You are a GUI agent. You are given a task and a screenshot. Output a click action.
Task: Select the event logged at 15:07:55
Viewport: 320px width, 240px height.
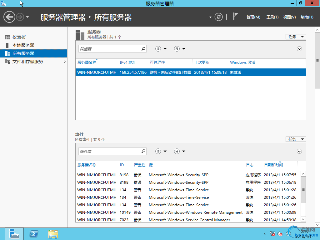(x=188, y=175)
